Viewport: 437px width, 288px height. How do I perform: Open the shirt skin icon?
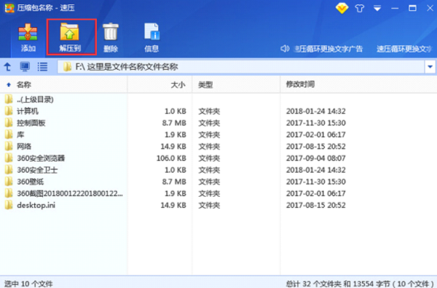360,8
